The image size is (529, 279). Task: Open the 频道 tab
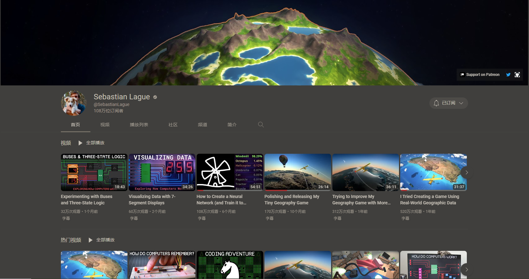click(202, 125)
